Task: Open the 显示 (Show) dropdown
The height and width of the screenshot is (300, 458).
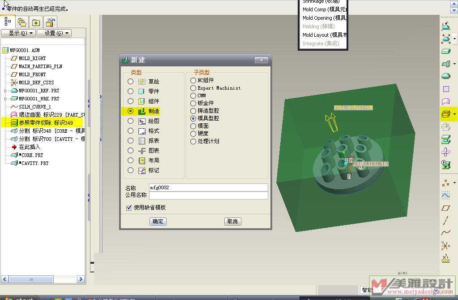Action: [18, 33]
